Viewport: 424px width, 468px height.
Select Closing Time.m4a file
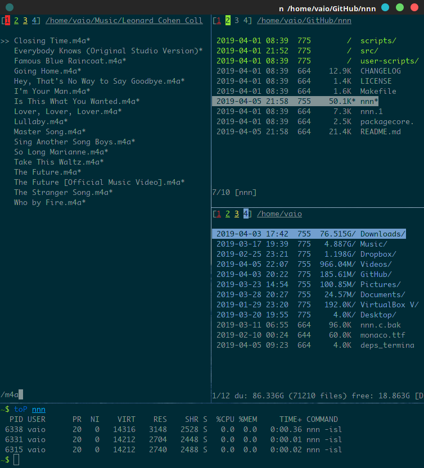tap(52, 40)
